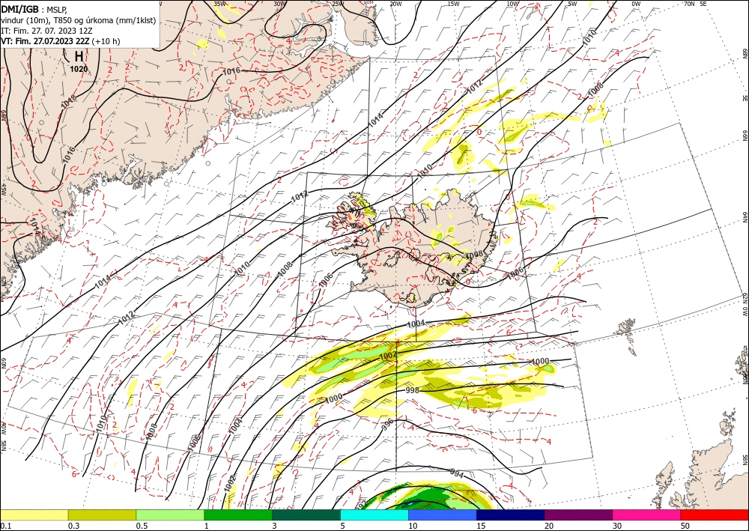Click the '25W' longitude label

pyautogui.click(x=337, y=3)
